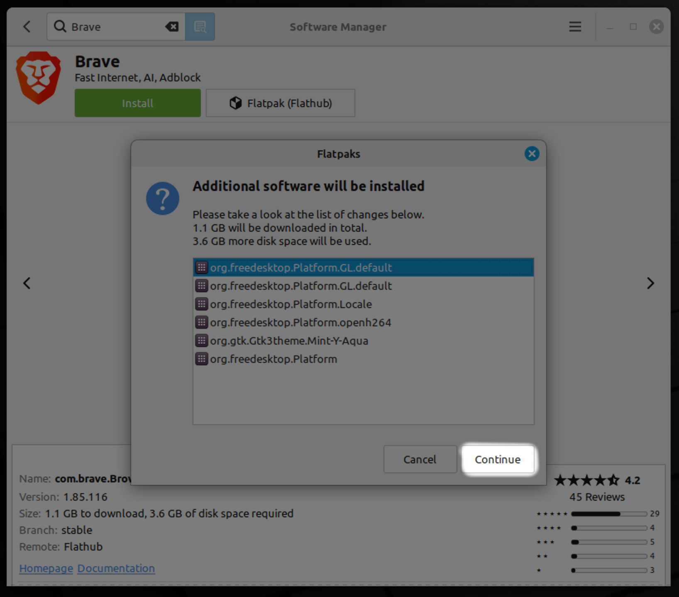Click the Version 1.85.116 text

(x=63, y=497)
